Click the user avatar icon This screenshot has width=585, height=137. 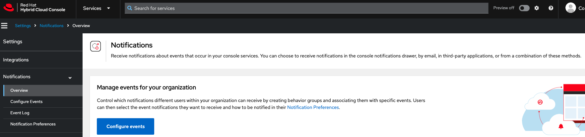[x=570, y=8]
